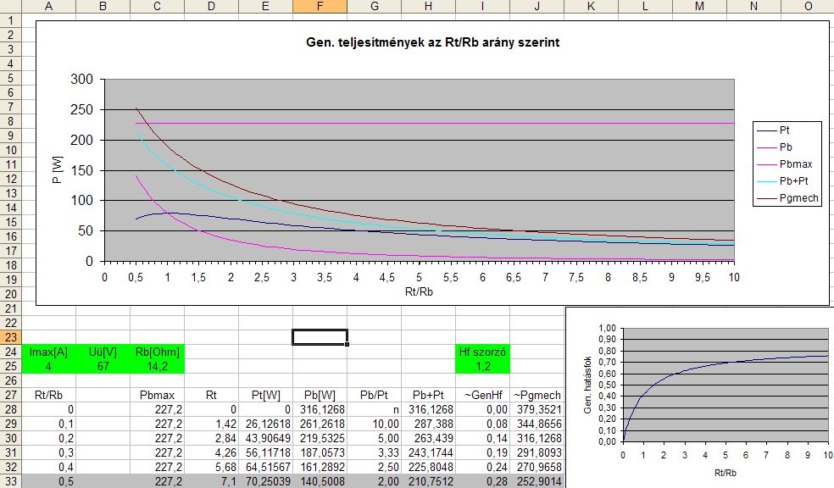Select the Rt column label cell
The image size is (834, 488).
click(x=212, y=395)
